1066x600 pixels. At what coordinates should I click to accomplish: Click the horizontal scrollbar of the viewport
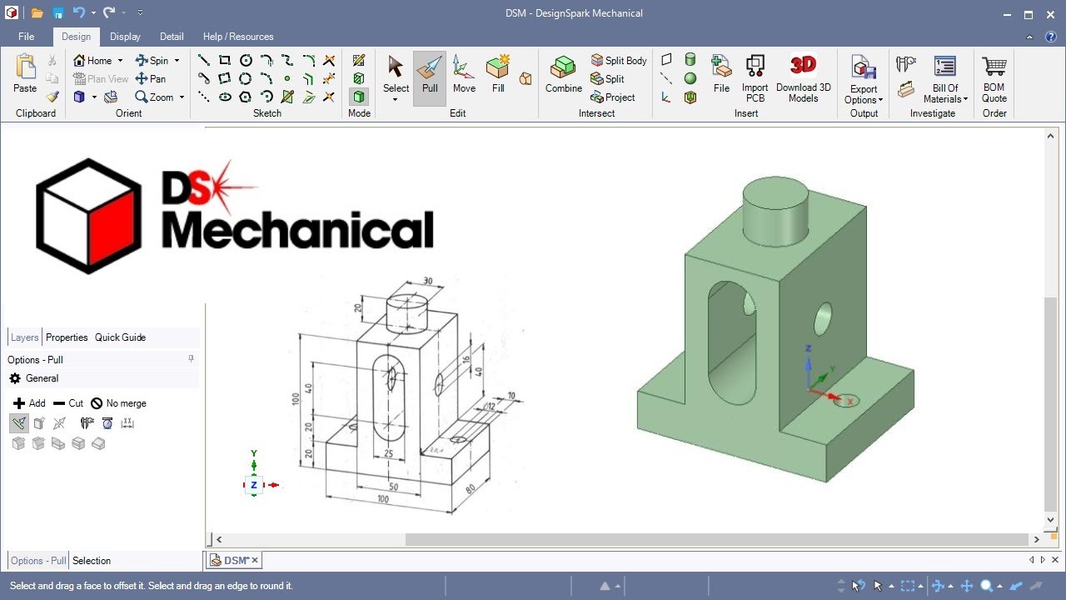click(x=717, y=539)
